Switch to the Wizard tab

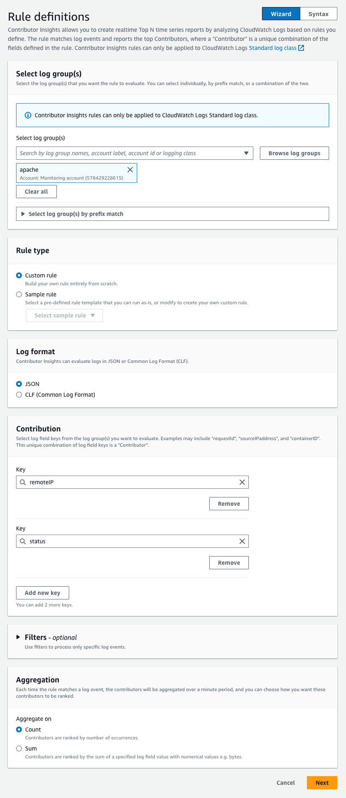click(281, 14)
